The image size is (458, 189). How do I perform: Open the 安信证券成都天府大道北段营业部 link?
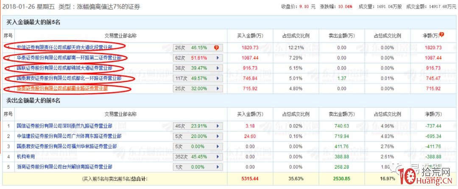pos(64,47)
